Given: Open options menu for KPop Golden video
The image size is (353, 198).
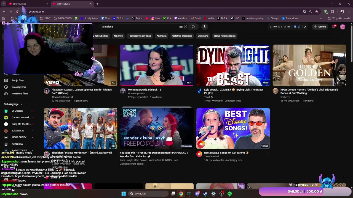Looking at the screenshot, I should (345, 90).
